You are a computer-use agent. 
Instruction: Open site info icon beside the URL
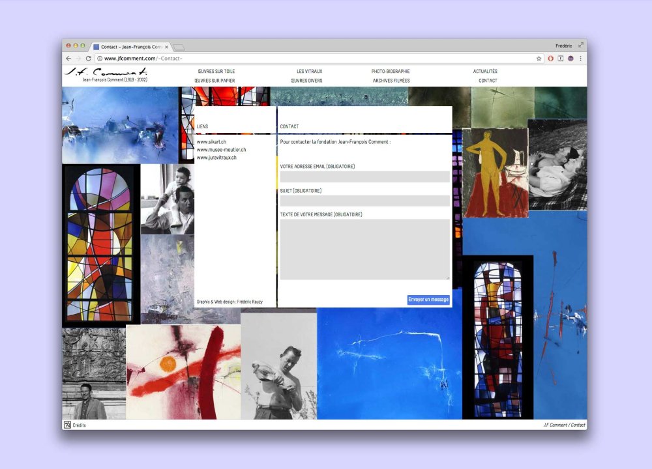(x=100, y=59)
